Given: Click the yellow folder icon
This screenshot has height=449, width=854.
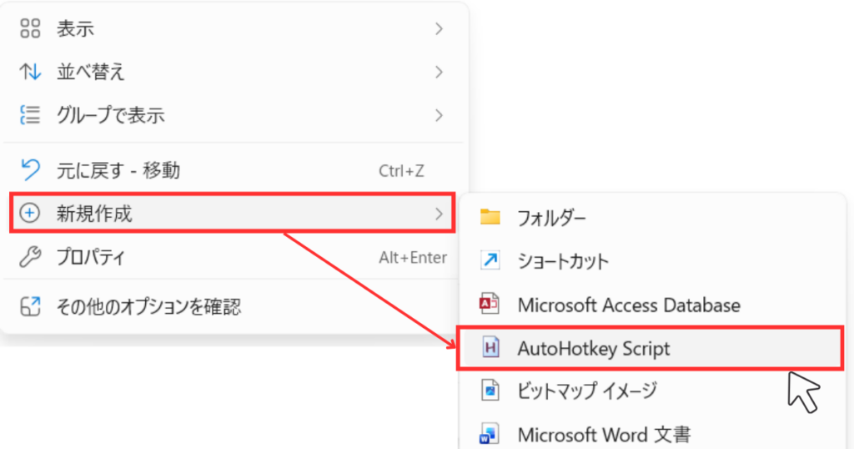Looking at the screenshot, I should pyautogui.click(x=490, y=218).
